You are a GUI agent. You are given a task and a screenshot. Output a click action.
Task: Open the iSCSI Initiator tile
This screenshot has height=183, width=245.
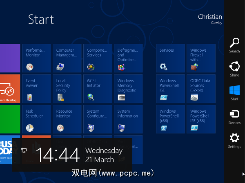(x=98, y=89)
